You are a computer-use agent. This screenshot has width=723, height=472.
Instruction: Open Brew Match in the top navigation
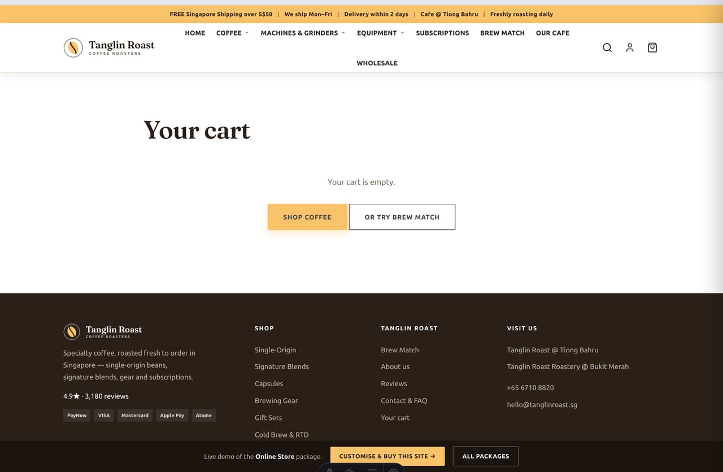click(x=502, y=33)
